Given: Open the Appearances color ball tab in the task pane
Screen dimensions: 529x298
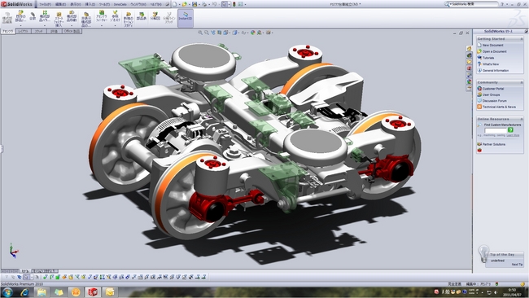Looking at the screenshot, I should pos(470,81).
